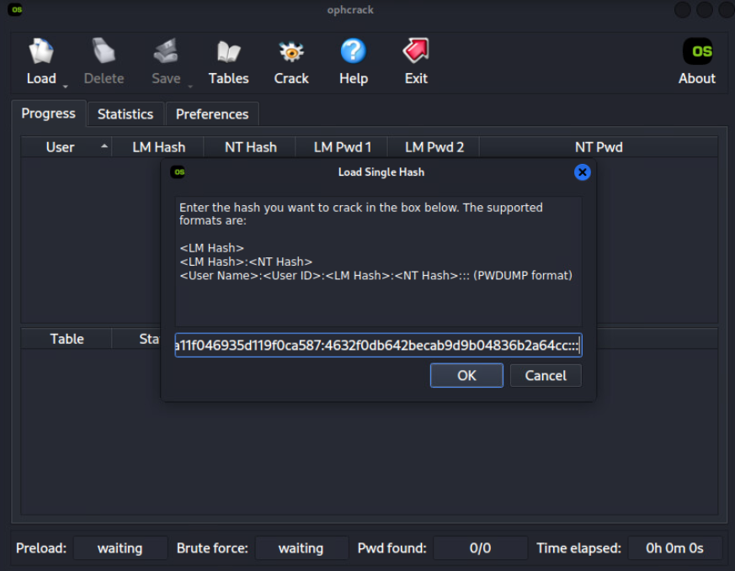
Task: Click the '<LM Hash>:<NT Hash>' format line
Action: pyautogui.click(x=246, y=262)
